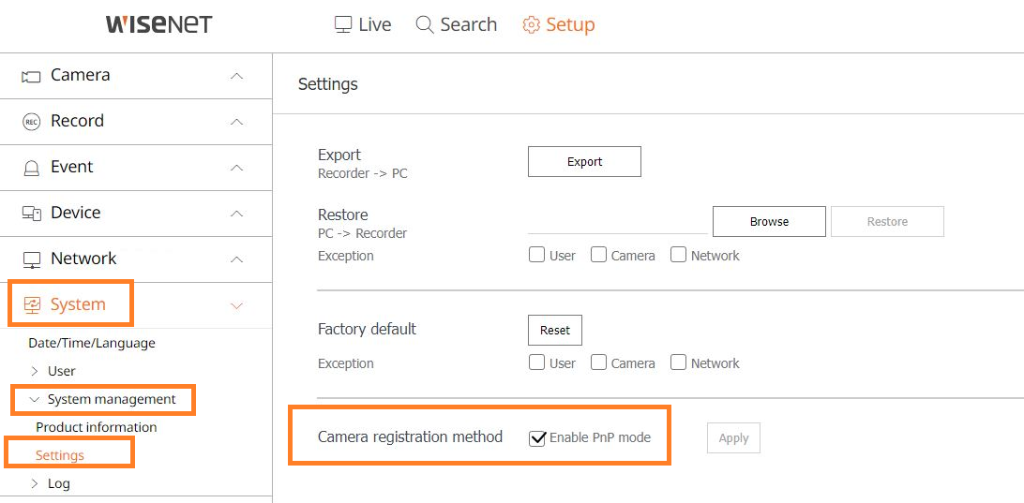The image size is (1024, 503).
Task: Click the Factory default Reset button
Action: click(x=555, y=330)
